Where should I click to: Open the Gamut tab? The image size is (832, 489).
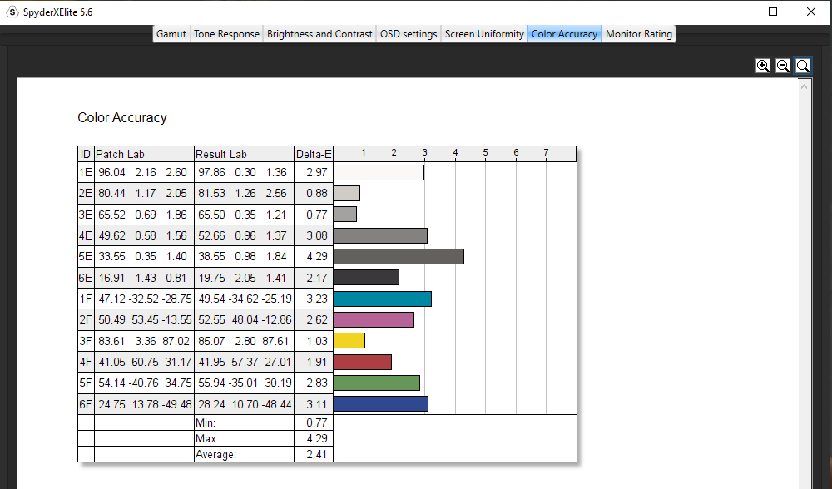pos(171,34)
